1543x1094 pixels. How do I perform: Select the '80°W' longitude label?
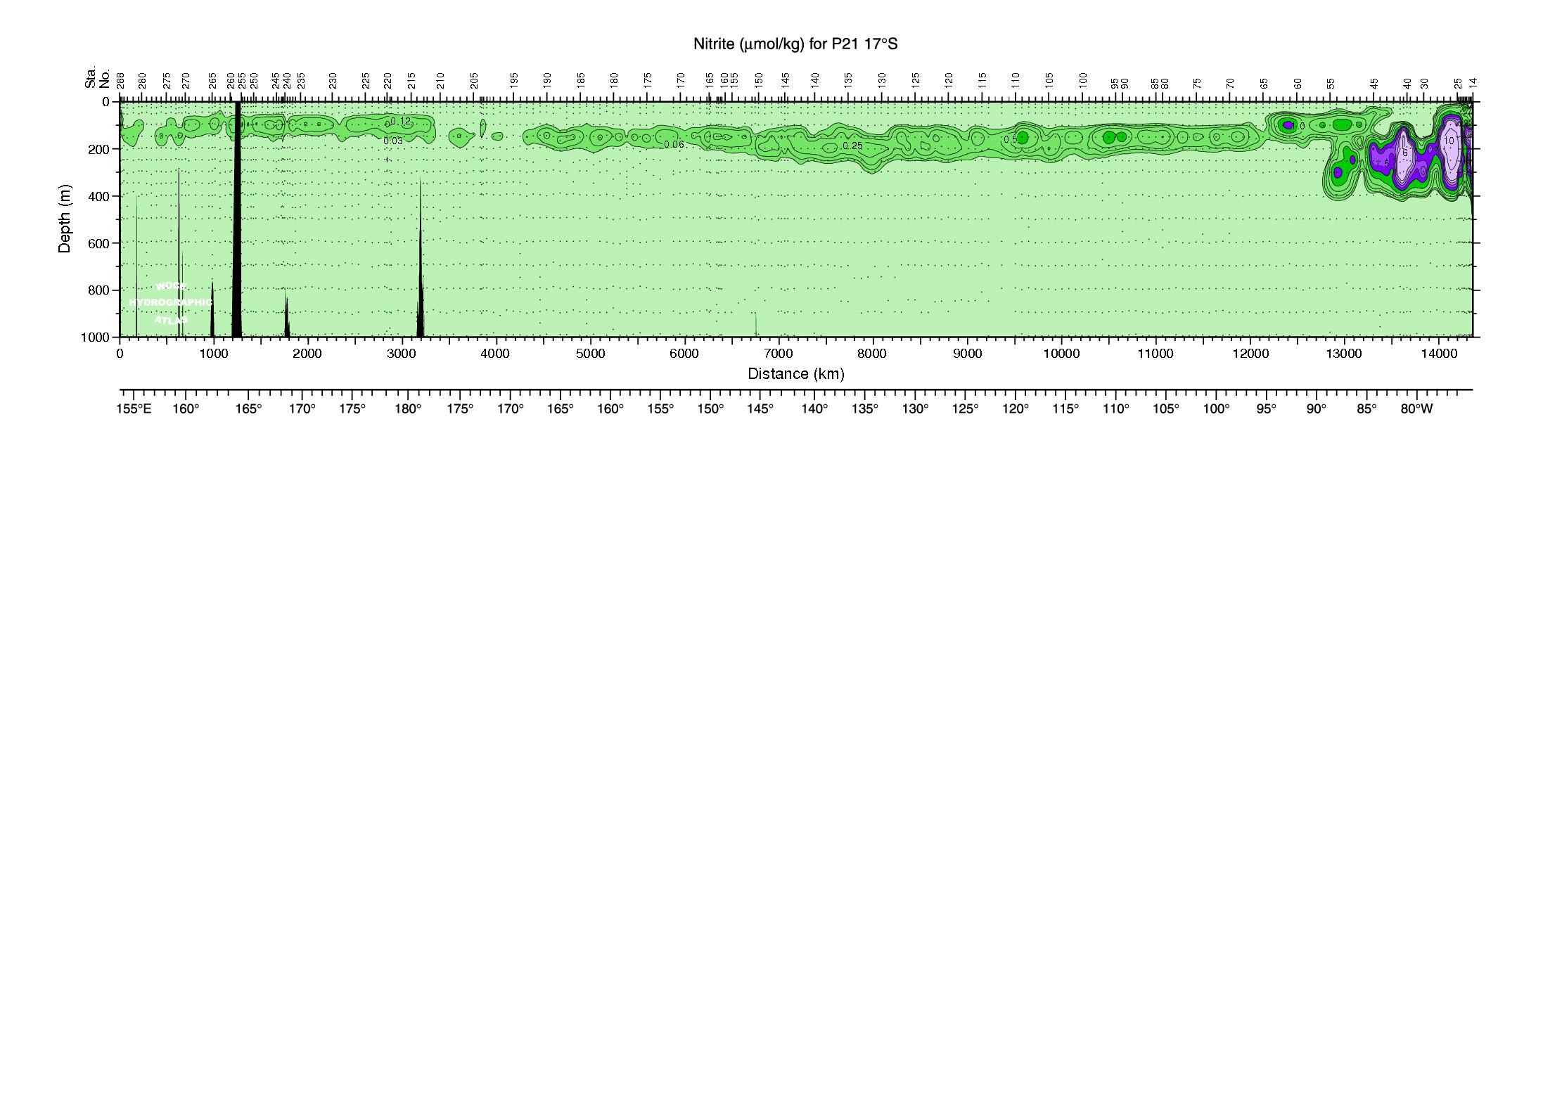click(1416, 409)
